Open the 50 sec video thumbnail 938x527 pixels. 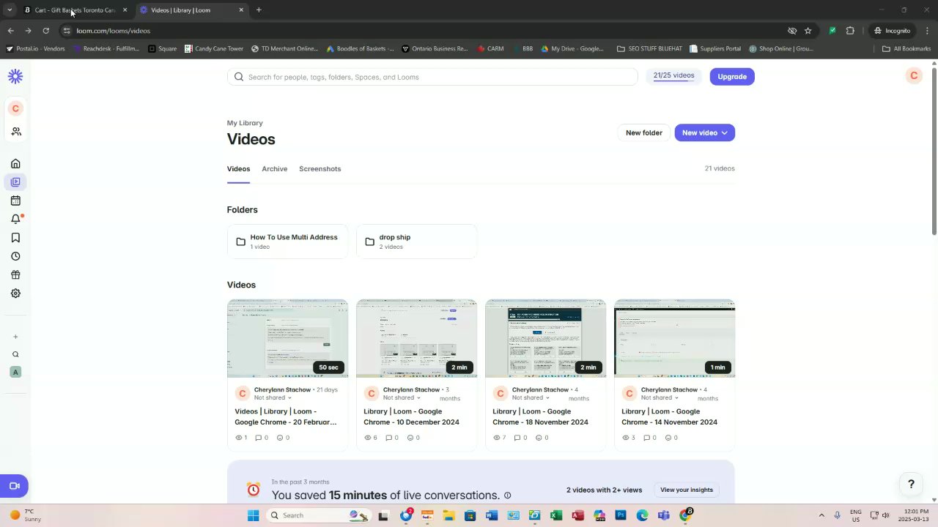pyautogui.click(x=287, y=338)
